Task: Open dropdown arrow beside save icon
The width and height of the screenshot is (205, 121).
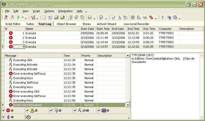Action: pyautogui.click(x=94, y=19)
